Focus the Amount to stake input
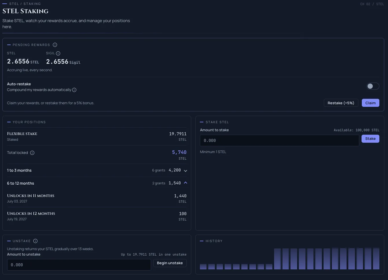 tap(279, 140)
